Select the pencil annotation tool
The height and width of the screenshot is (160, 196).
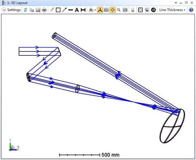pos(52,10)
